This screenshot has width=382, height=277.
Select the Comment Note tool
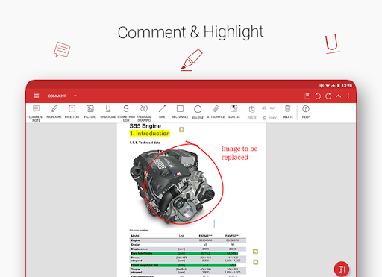pos(36,113)
